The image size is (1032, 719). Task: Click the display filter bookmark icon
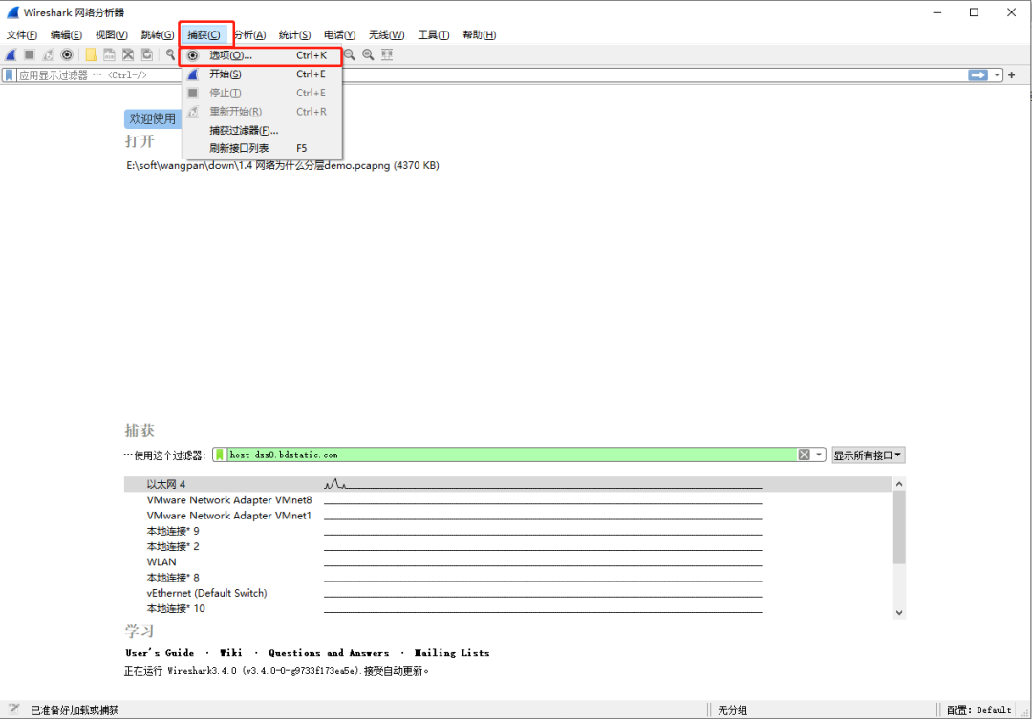[10, 75]
